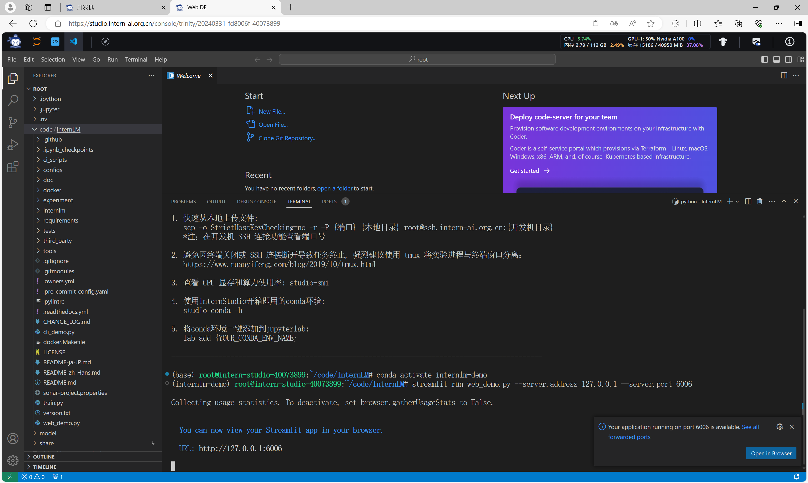This screenshot has height=483, width=808.
Task: Click errors and warnings count in status bar
Action: pyautogui.click(x=33, y=477)
